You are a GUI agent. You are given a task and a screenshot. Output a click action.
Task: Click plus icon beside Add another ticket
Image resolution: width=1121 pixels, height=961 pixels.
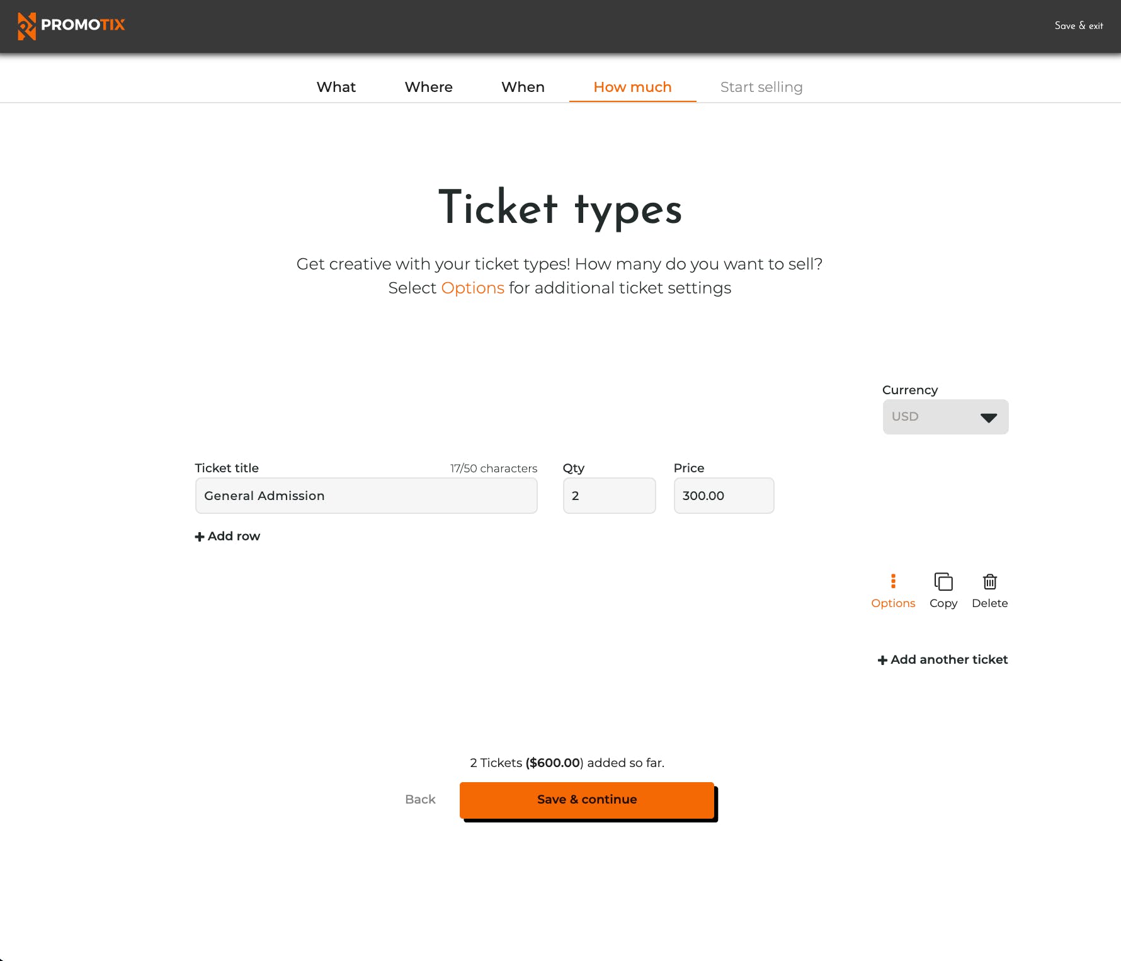[882, 660]
